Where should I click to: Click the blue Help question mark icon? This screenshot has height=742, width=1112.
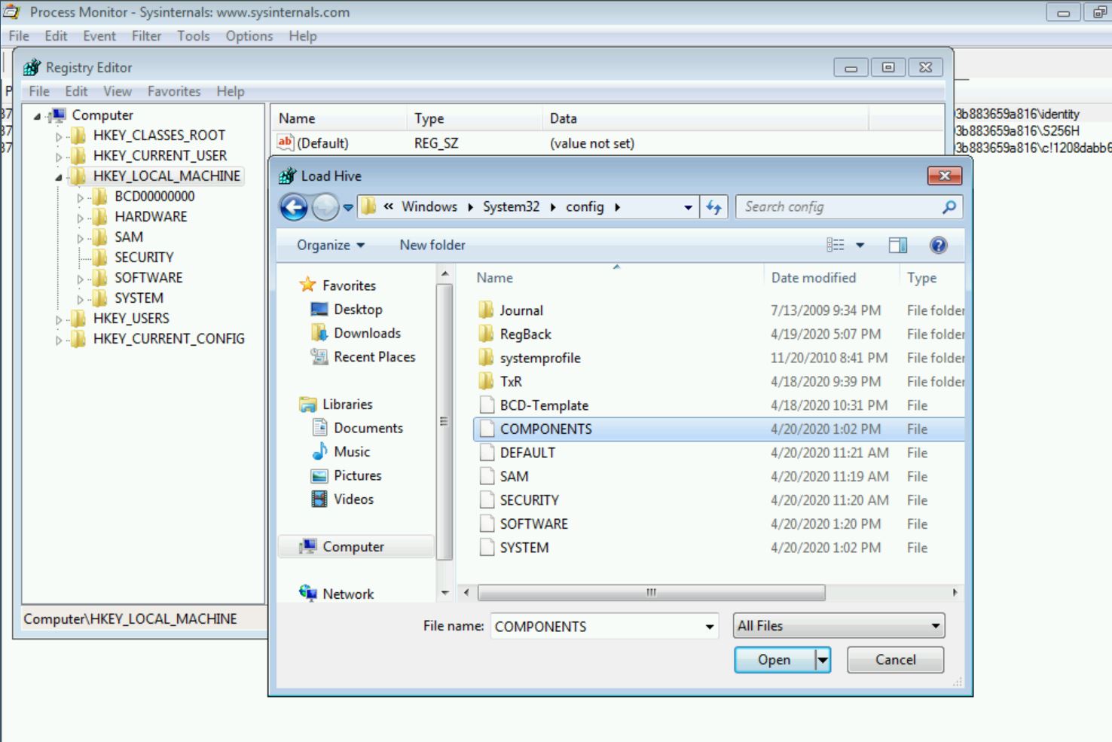(x=938, y=245)
